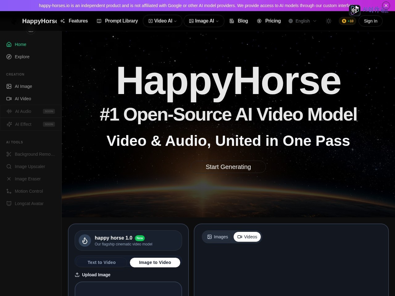The height and width of the screenshot is (296, 395).
Task: Click the AI Audio waveform icon
Action: [9, 111]
